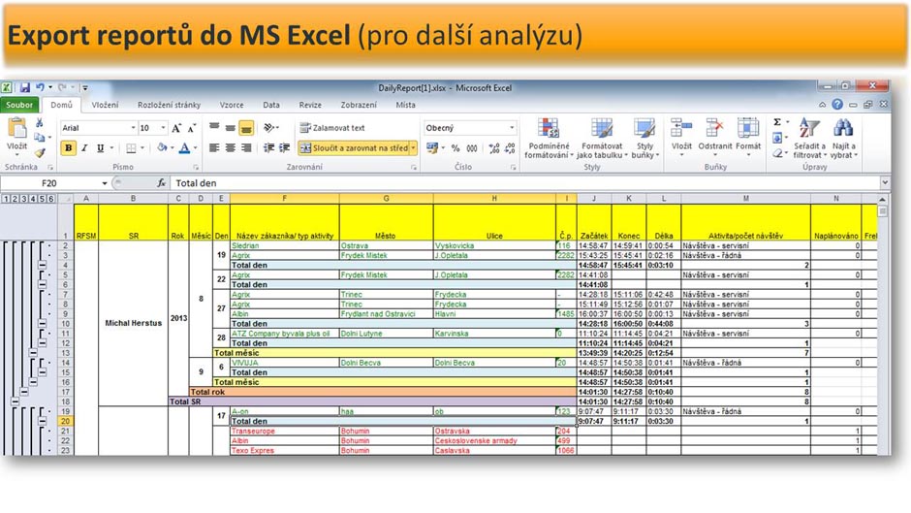The width and height of the screenshot is (911, 513).
Task: Align text to middle of cell
Action: pos(230,127)
